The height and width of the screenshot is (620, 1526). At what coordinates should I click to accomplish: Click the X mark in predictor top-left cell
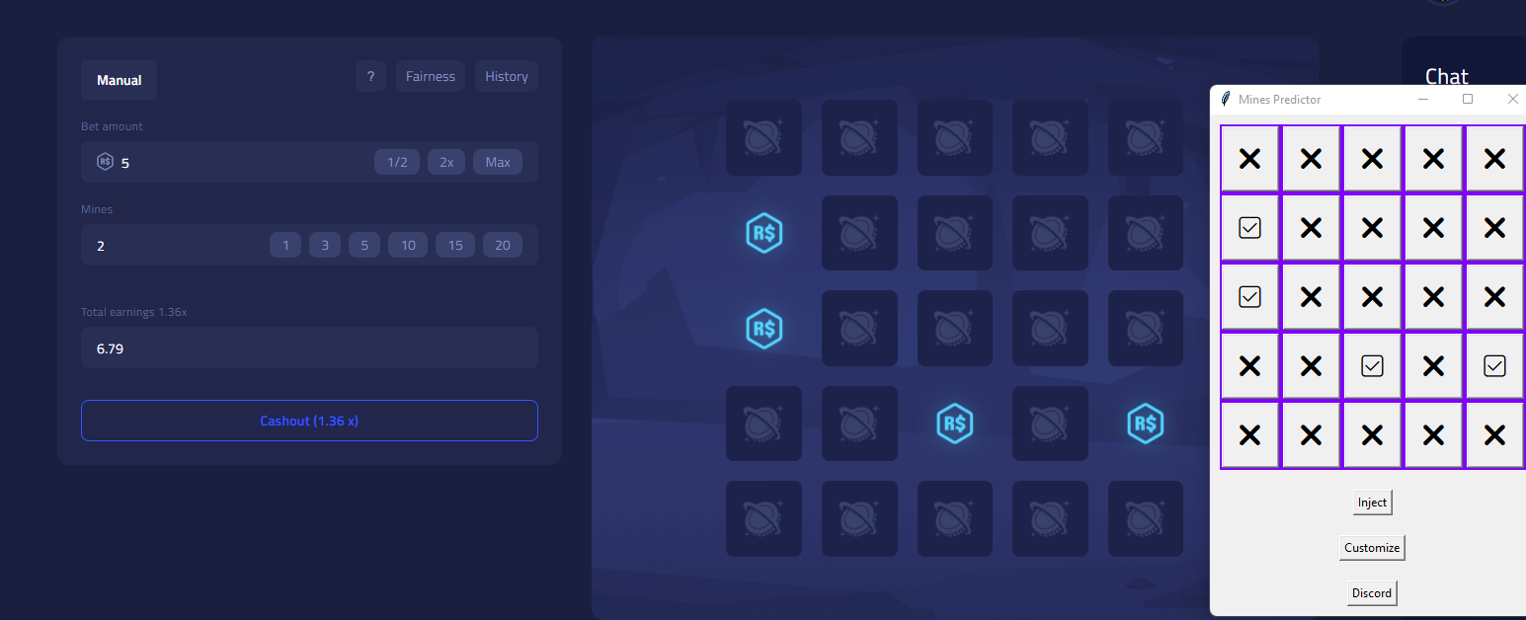[x=1249, y=158]
